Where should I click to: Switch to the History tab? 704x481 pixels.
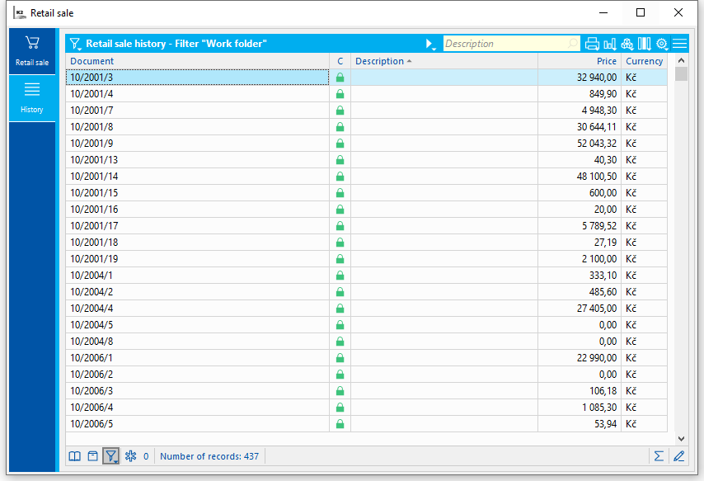32,98
